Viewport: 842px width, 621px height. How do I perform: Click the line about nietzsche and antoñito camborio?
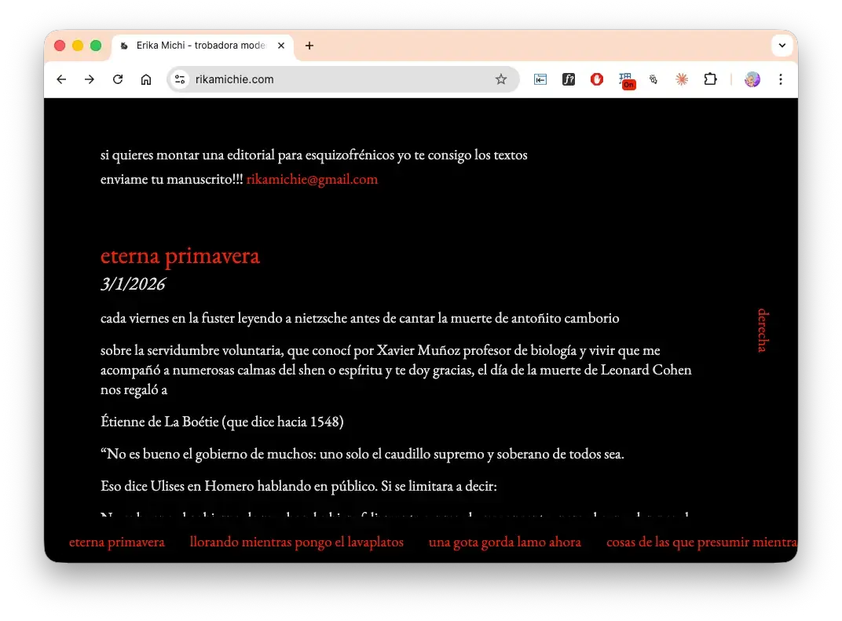tap(360, 318)
